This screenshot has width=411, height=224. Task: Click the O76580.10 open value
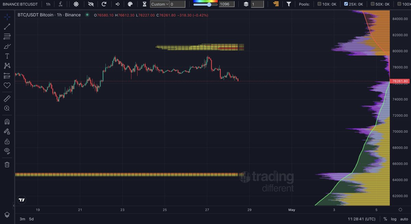click(104, 15)
